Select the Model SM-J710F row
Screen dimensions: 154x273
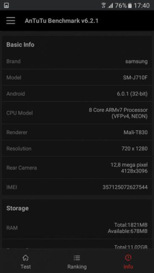click(77, 77)
